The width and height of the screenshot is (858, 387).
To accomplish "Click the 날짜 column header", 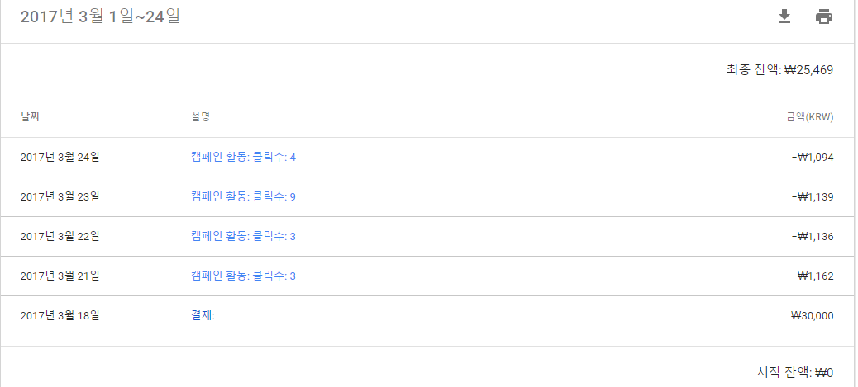I will pyautogui.click(x=31, y=117).
